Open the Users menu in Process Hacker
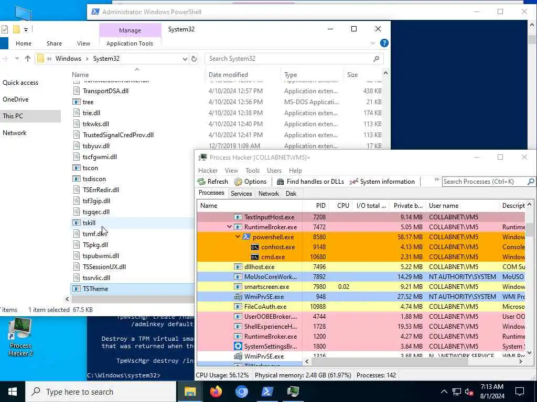 (x=274, y=170)
